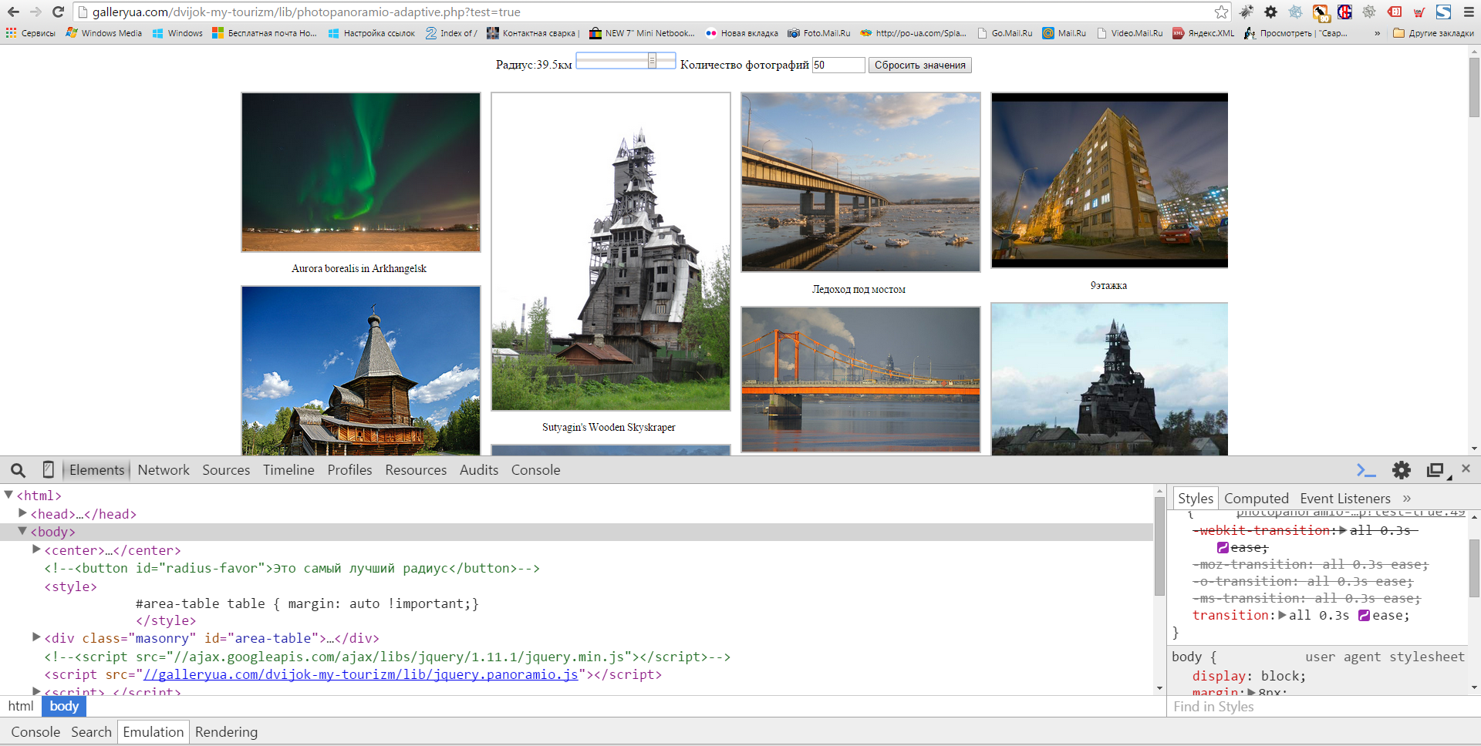The image size is (1481, 746).
Task: Go back to the previous page
Action: pos(13,12)
